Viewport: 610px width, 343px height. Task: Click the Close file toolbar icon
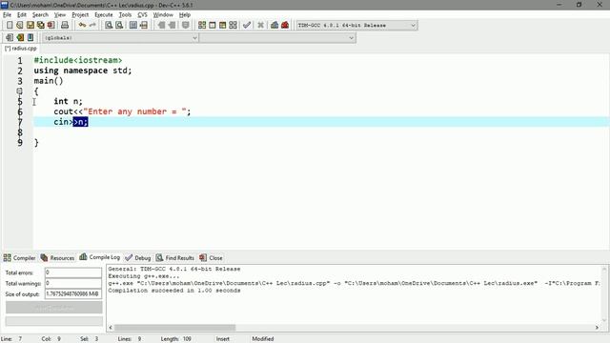tap(51, 26)
